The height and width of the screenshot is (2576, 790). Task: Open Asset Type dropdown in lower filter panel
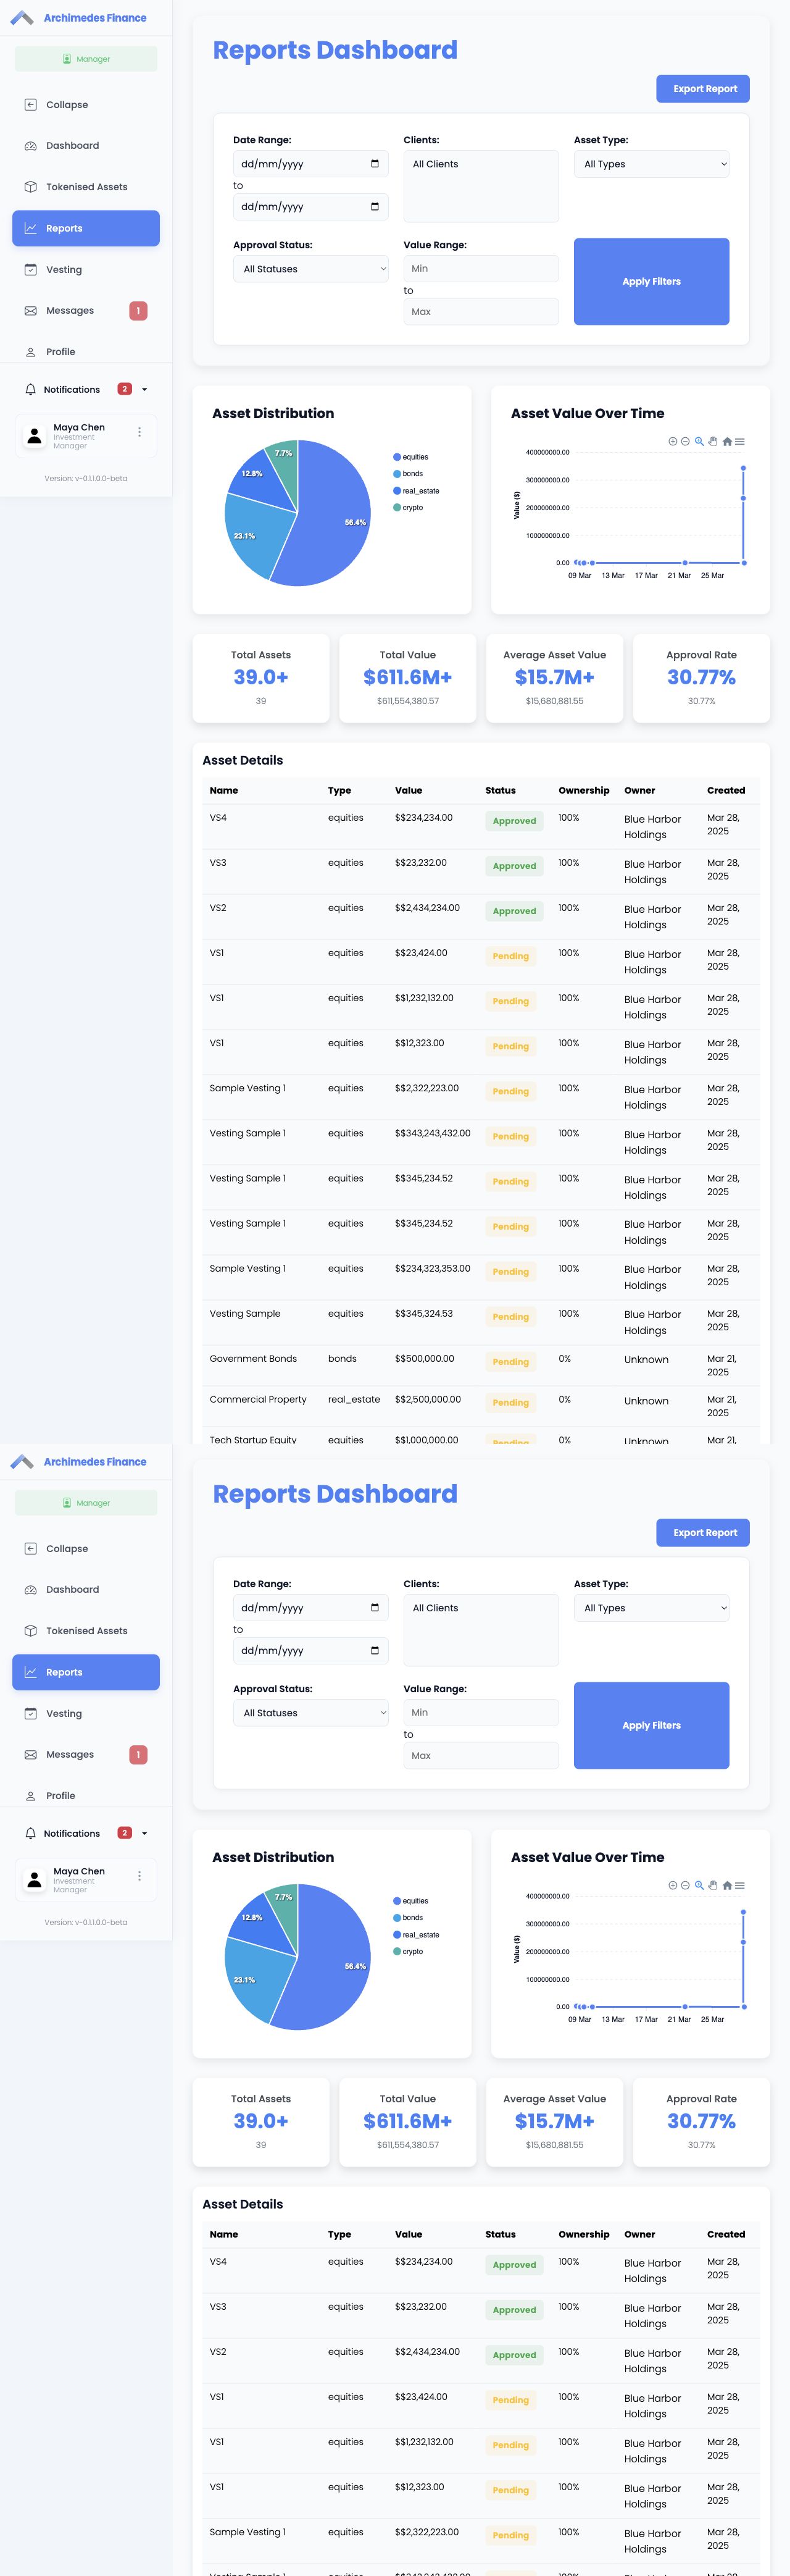pos(651,1608)
